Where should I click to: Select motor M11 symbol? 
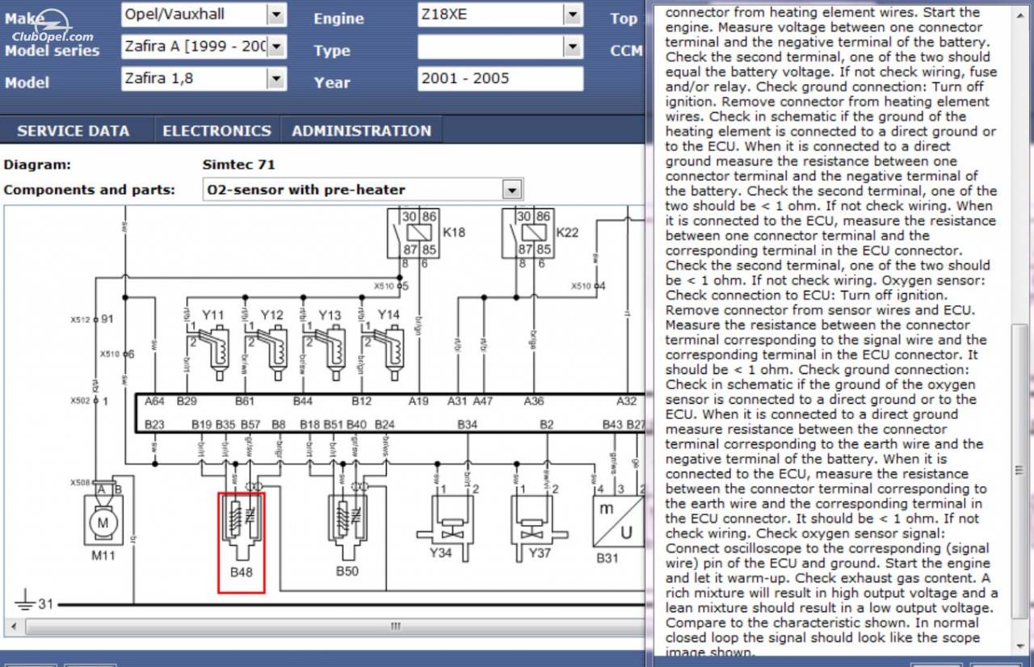pyautogui.click(x=103, y=518)
